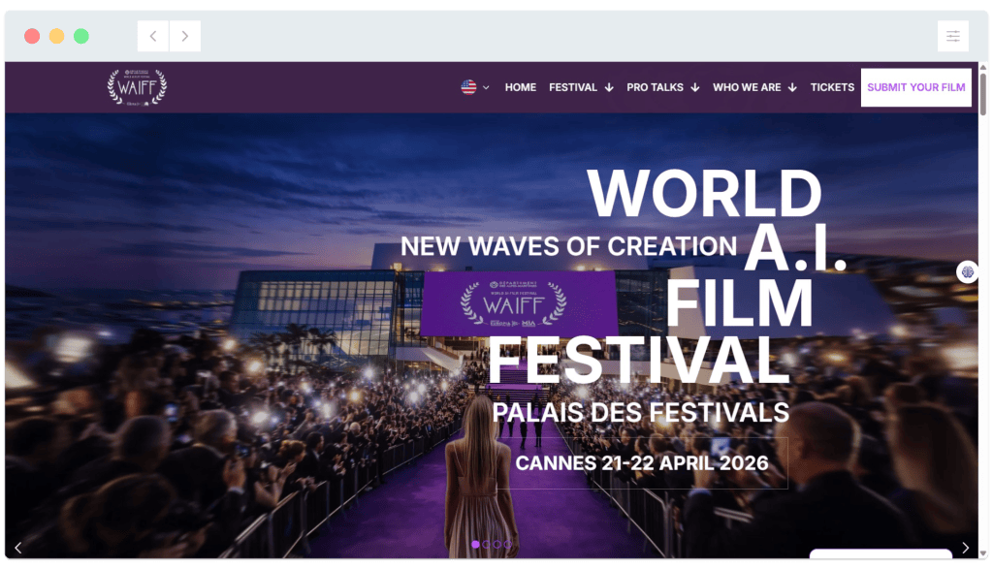Image resolution: width=993 pixels, height=569 pixels.
Task: Click the page vertical scrollbar thumb
Action: click(x=983, y=94)
